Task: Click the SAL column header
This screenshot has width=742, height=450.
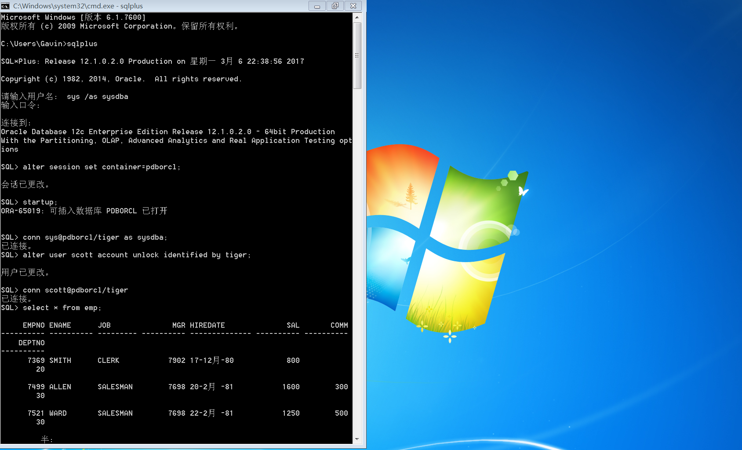Action: pos(293,325)
